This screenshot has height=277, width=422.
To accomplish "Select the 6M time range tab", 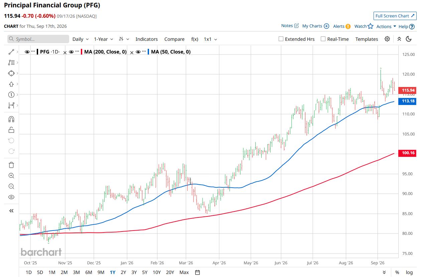I will click(x=89, y=272).
